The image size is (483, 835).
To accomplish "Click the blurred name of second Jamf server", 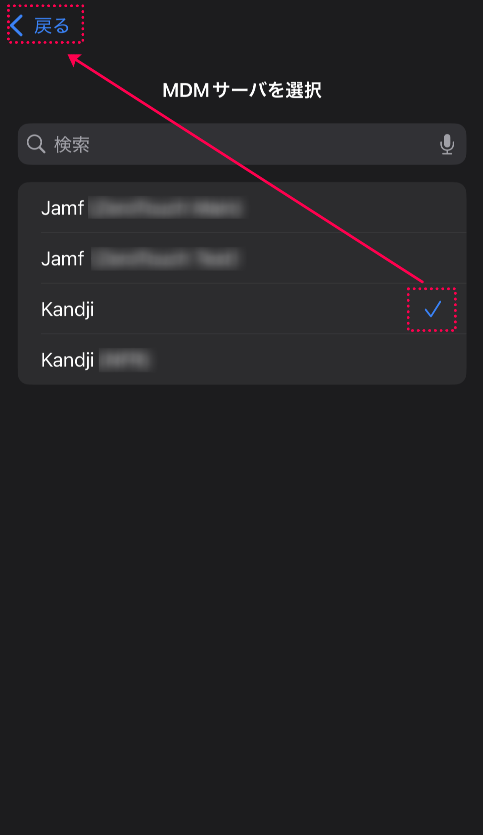I will point(166,258).
